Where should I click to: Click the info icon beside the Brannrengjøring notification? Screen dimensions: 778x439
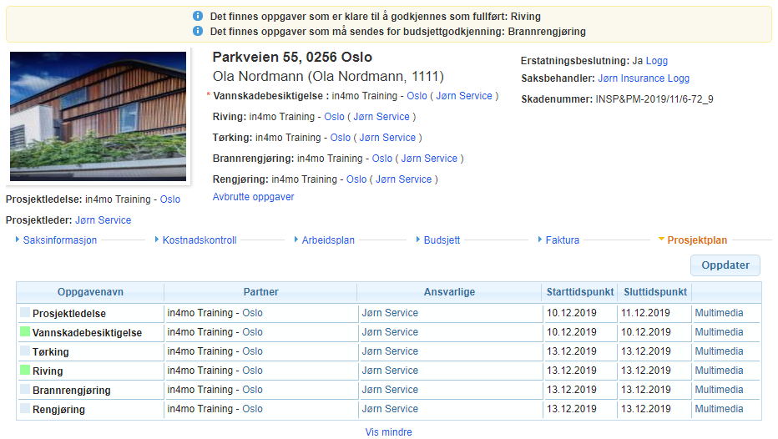(x=198, y=32)
